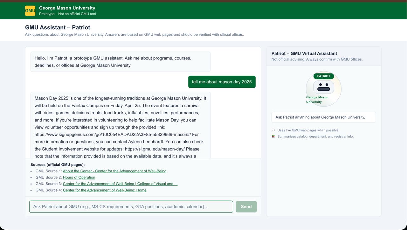Click the Patriot – GMU Virtual Assistant title
Viewport: 407px width, 230px height.
pyautogui.click(x=304, y=53)
